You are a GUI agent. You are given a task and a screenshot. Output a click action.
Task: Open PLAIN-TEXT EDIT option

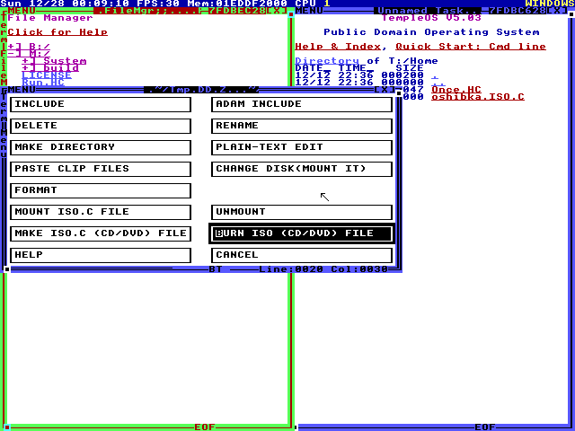coord(302,147)
